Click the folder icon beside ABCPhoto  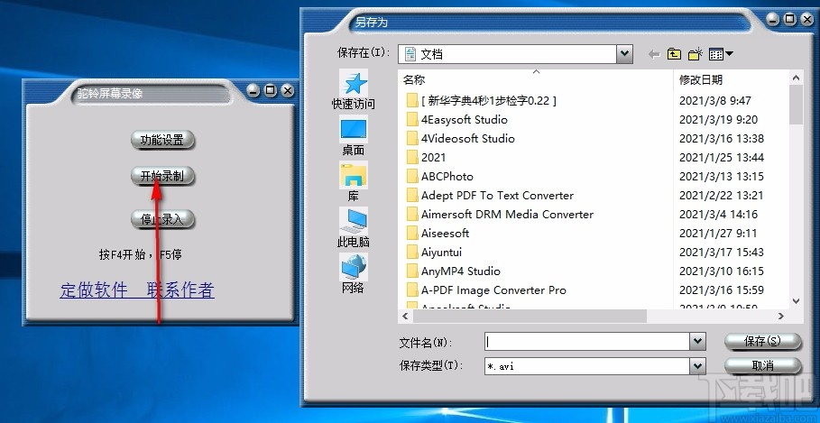click(x=412, y=176)
